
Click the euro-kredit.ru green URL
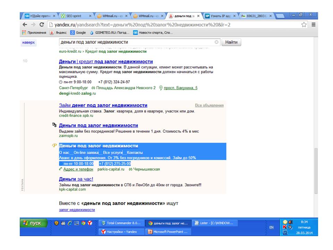pos(70,51)
